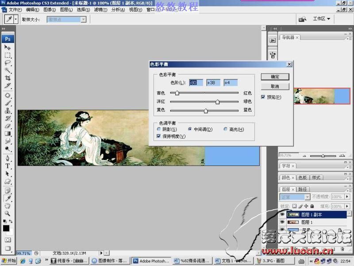
Task: Select the 高光(H) radio button
Action: click(x=225, y=129)
